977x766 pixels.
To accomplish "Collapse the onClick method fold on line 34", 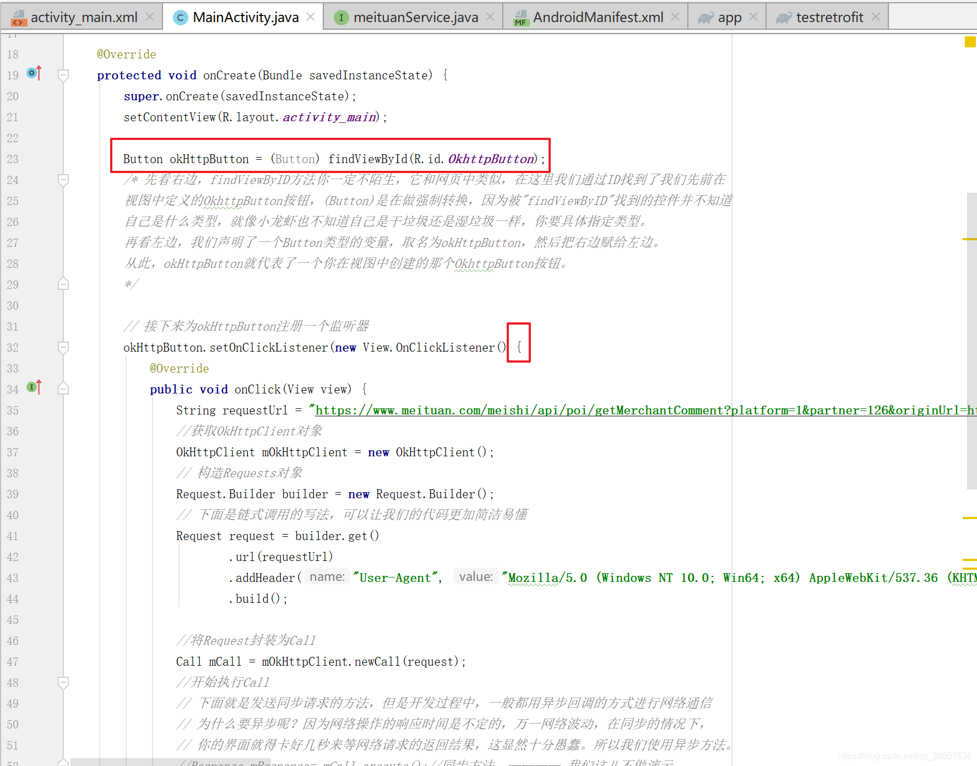I will tap(63, 389).
